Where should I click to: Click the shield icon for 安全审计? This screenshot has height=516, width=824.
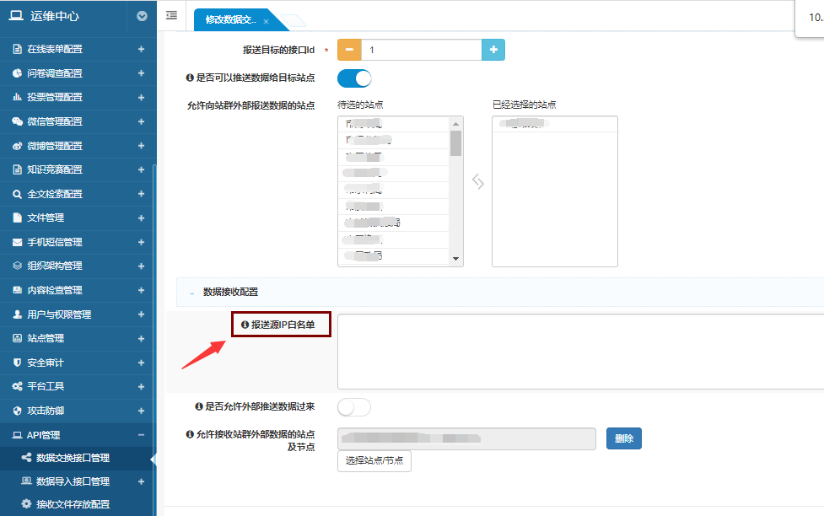coord(18,363)
